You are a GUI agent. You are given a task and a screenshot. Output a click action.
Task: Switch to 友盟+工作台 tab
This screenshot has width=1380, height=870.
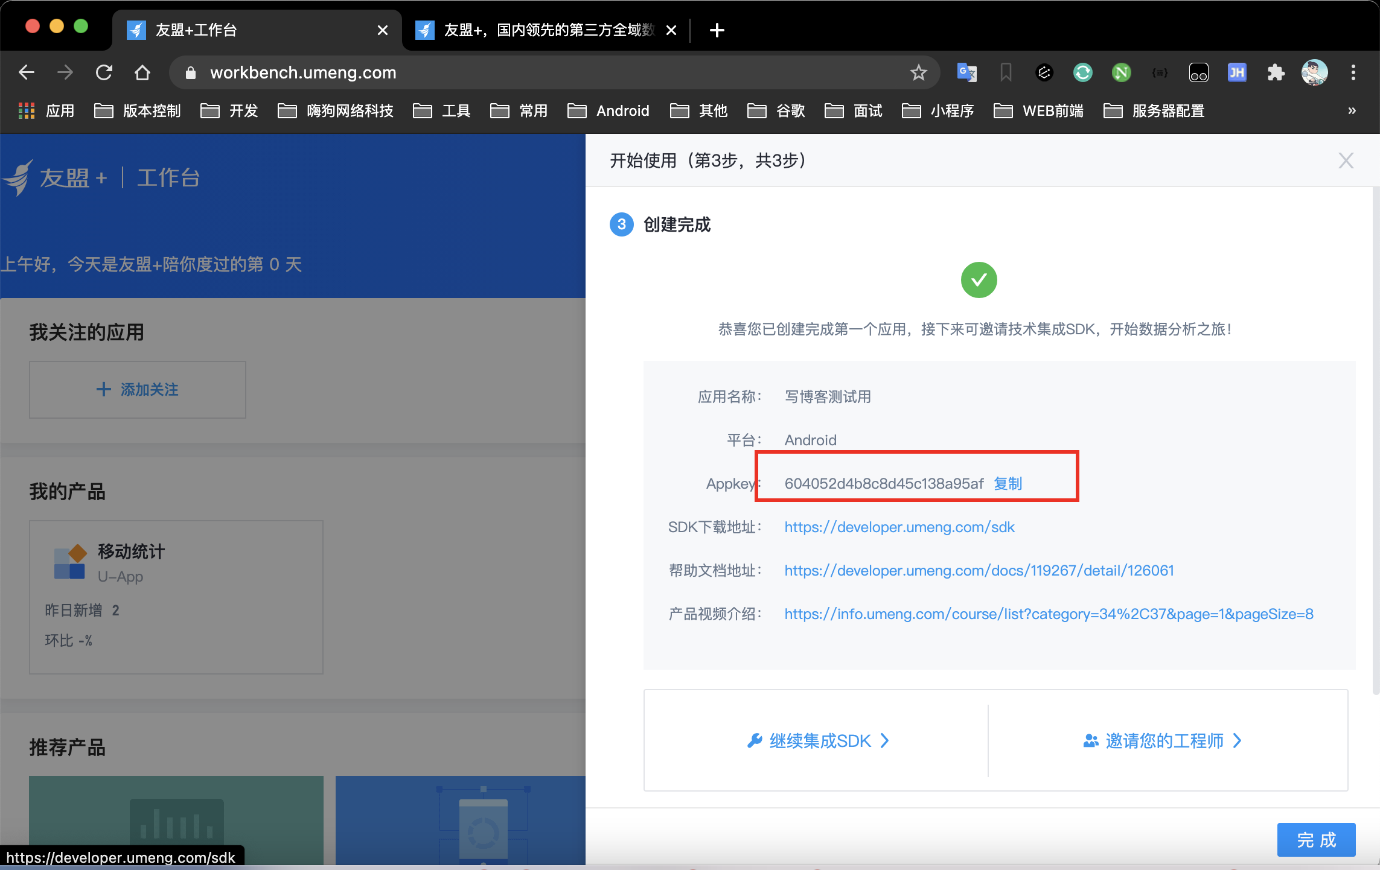coord(257,30)
